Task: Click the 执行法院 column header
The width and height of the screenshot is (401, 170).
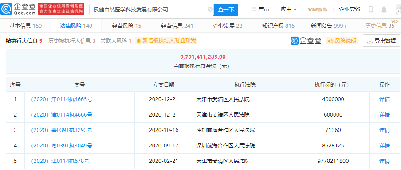Action: tap(245, 85)
